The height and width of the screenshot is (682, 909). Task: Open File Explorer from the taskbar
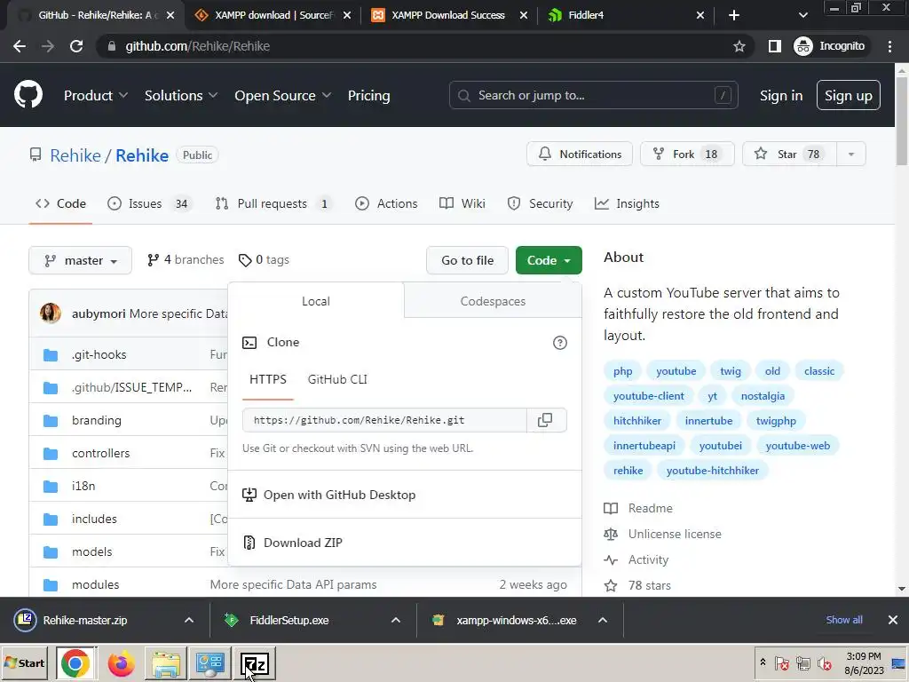coord(166,663)
